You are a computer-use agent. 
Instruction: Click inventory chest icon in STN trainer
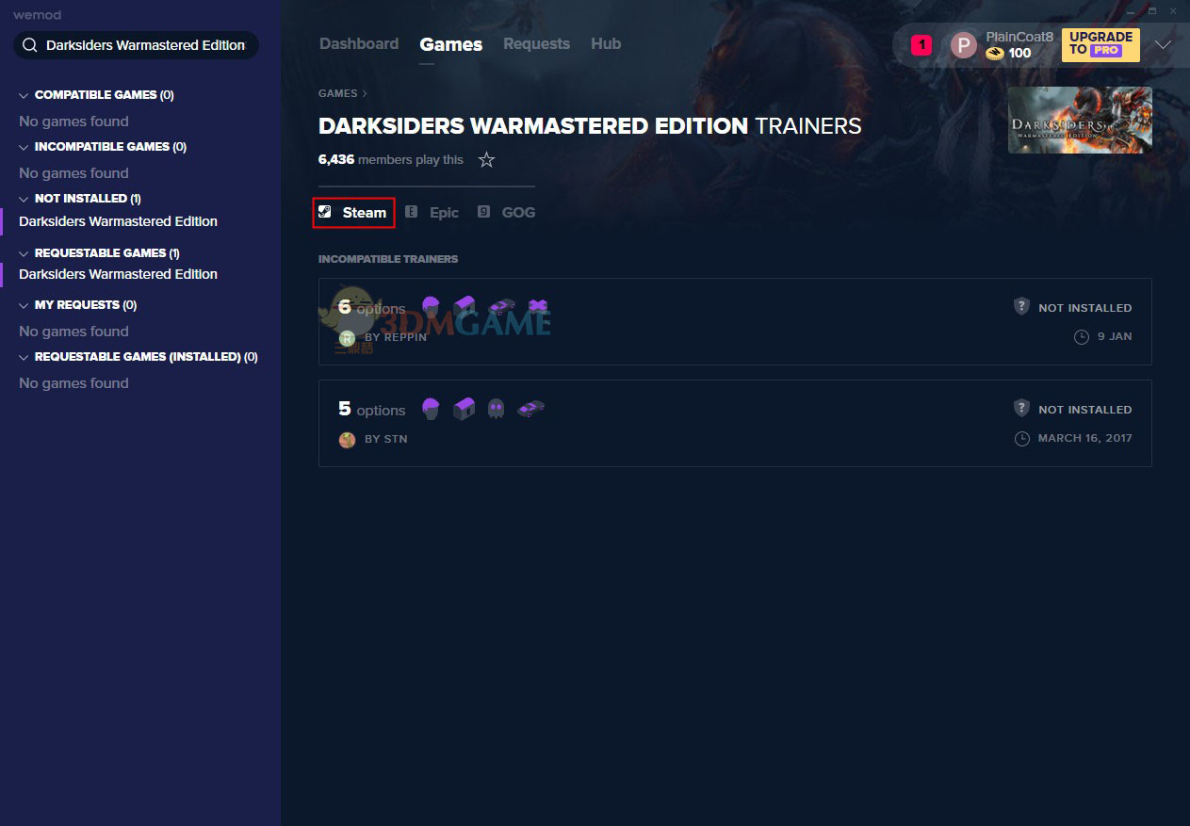(x=465, y=409)
